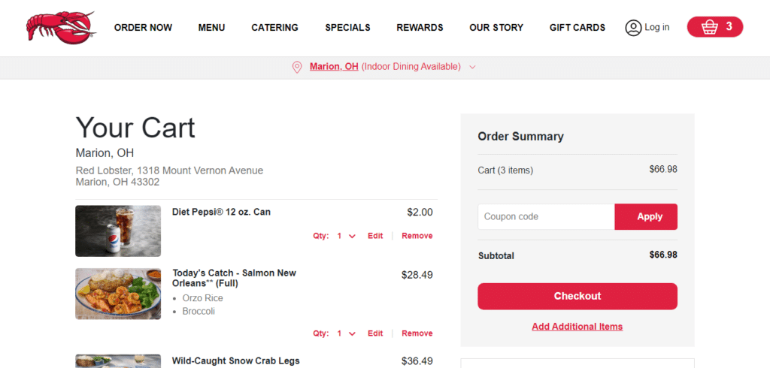The image size is (770, 368).
Task: Click the Diet Pepsi product image
Action: pos(118,231)
